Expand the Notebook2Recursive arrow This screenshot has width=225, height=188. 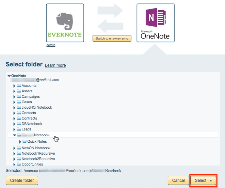click(14, 159)
